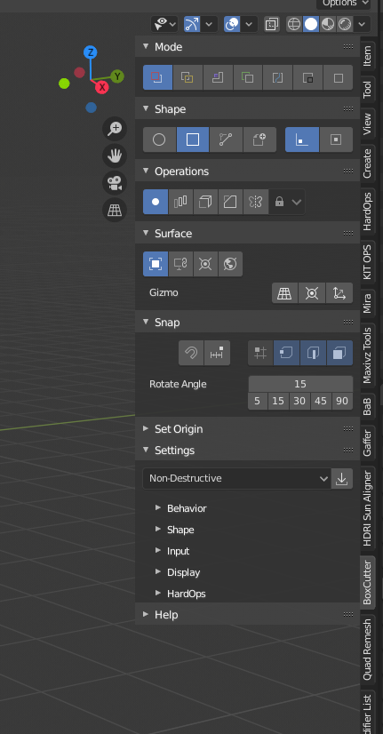This screenshot has height=734, width=383.
Task: Select the Extract mode icon
Action: [x=307, y=77]
